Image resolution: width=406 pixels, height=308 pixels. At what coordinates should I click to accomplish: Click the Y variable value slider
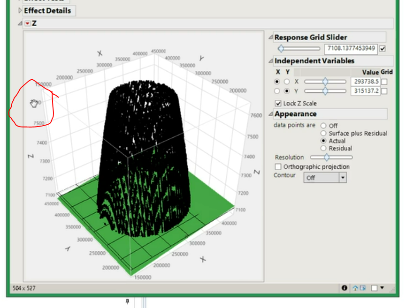325,91
